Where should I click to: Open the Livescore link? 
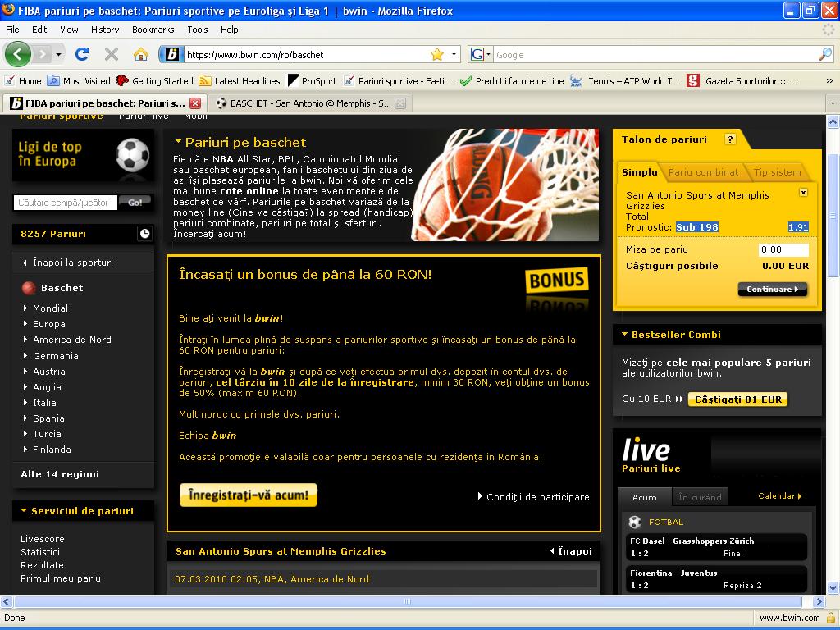point(43,539)
